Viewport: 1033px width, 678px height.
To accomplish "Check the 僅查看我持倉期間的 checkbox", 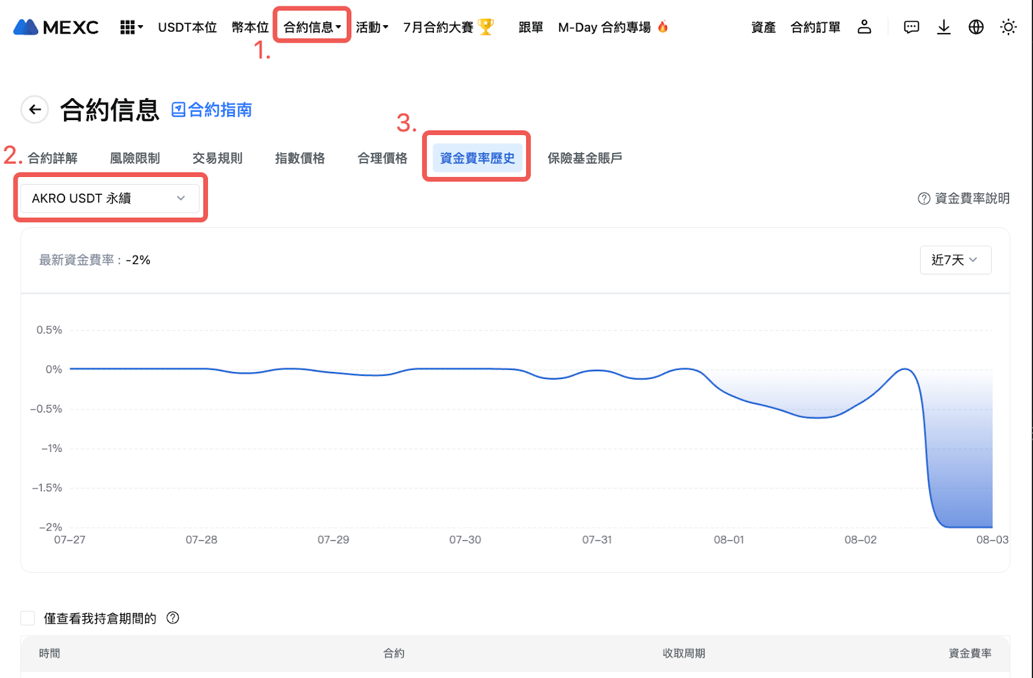I will [28, 619].
